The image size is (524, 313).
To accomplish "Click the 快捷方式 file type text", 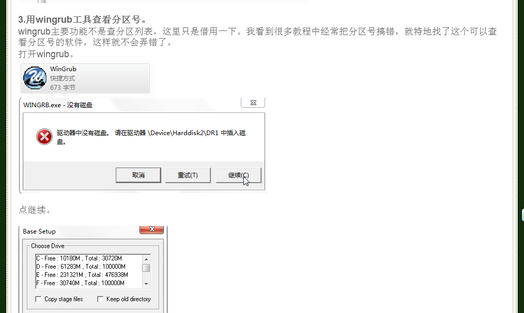I will pyautogui.click(x=63, y=78).
